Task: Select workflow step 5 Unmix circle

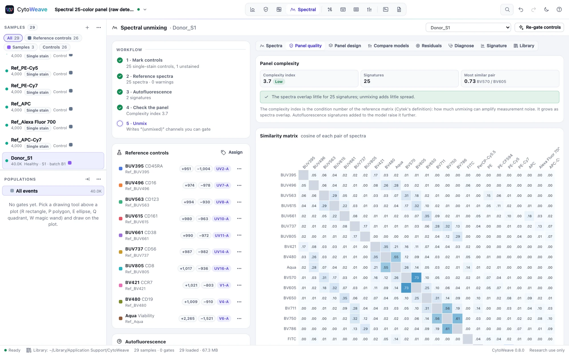Action: tap(120, 124)
